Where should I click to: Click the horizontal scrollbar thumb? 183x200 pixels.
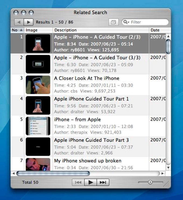pos(53,173)
